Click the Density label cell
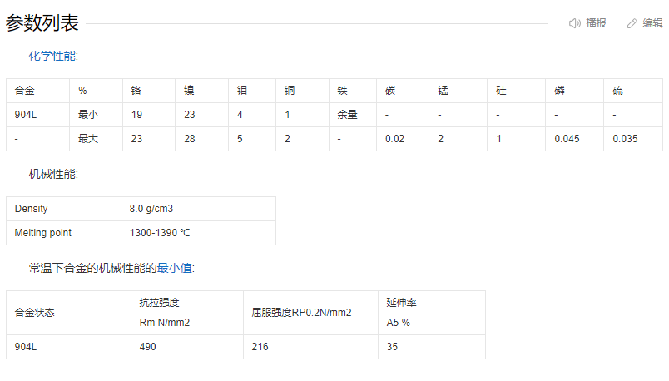 [x=63, y=209]
